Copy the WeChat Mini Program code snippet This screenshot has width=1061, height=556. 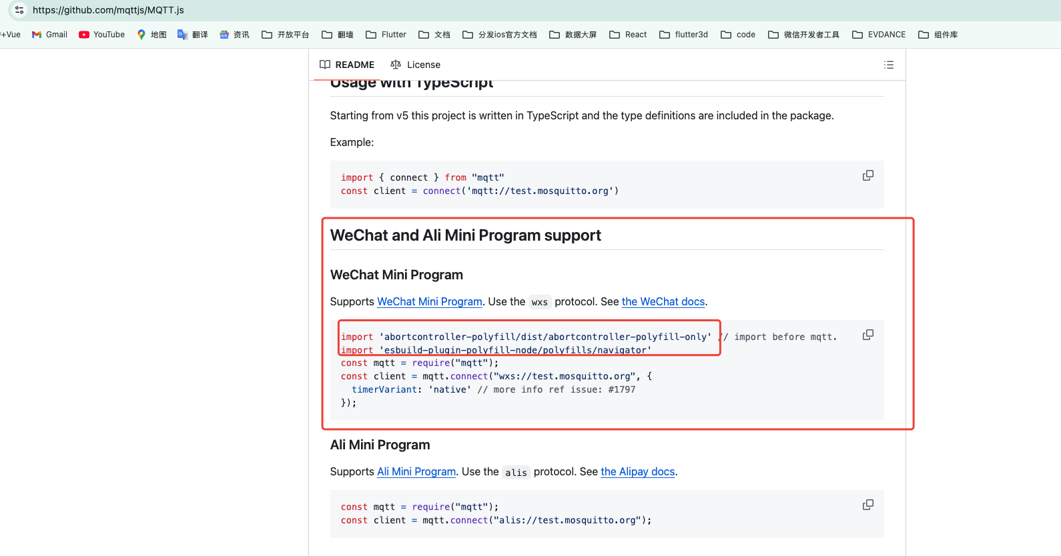pos(868,335)
